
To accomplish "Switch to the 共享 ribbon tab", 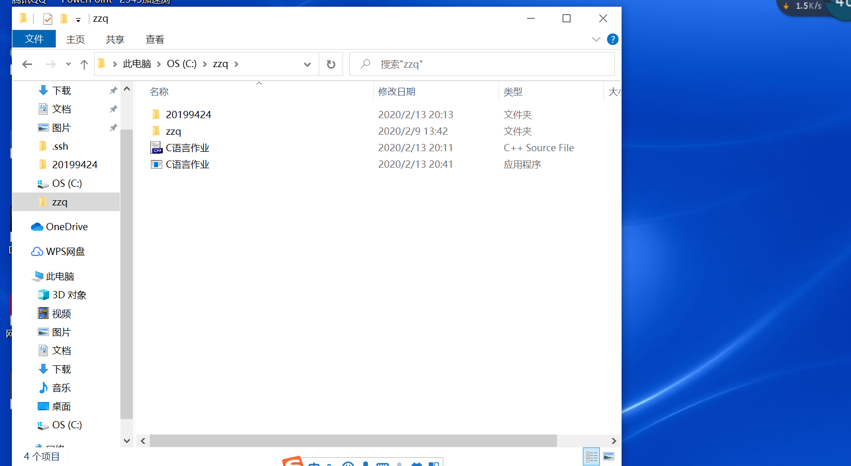I will click(115, 39).
